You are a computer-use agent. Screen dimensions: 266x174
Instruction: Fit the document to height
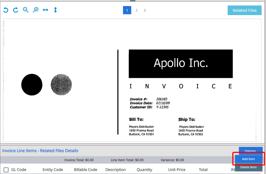tap(55, 10)
